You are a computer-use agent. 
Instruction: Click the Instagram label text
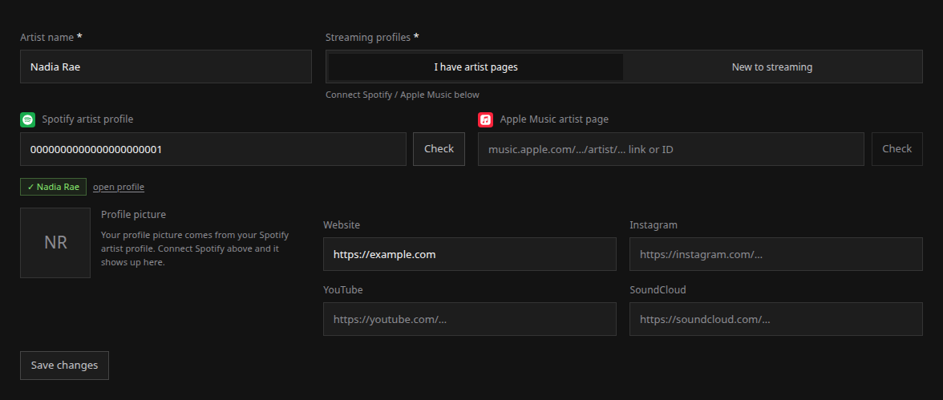click(x=654, y=225)
